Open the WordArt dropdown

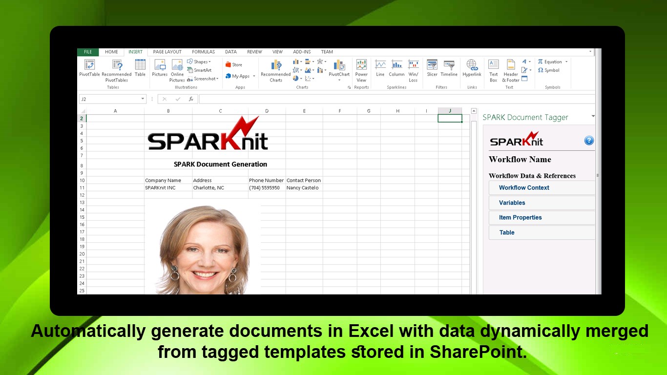526,62
